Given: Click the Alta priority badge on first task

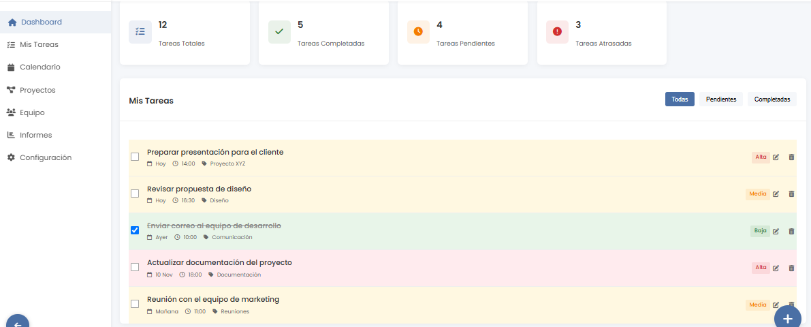Looking at the screenshot, I should (761, 157).
